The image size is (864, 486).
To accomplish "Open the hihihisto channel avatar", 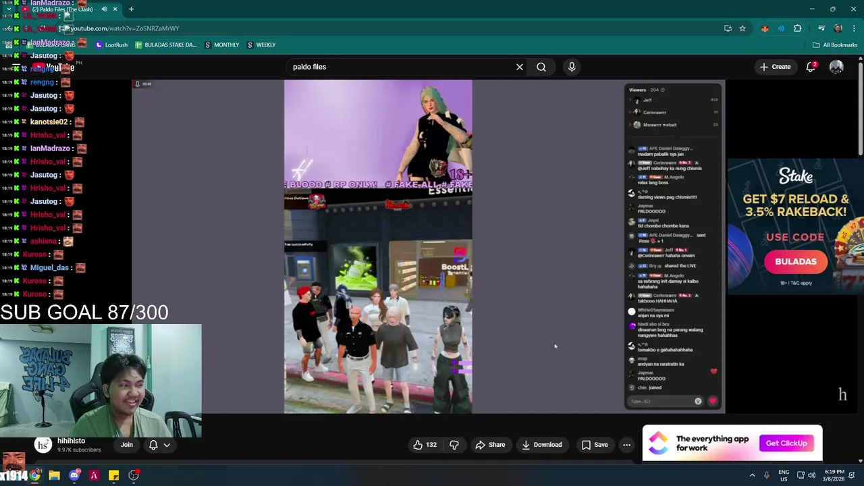I will click(x=43, y=445).
